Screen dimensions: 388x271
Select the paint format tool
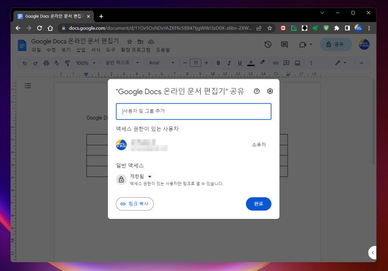(67, 63)
